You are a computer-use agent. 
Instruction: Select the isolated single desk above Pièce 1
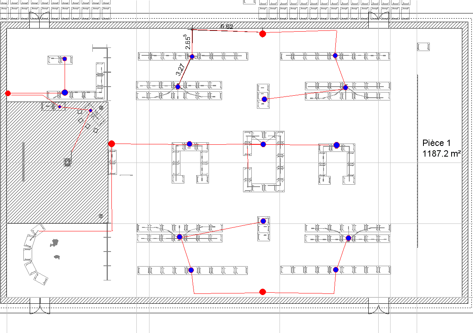click(423, 47)
